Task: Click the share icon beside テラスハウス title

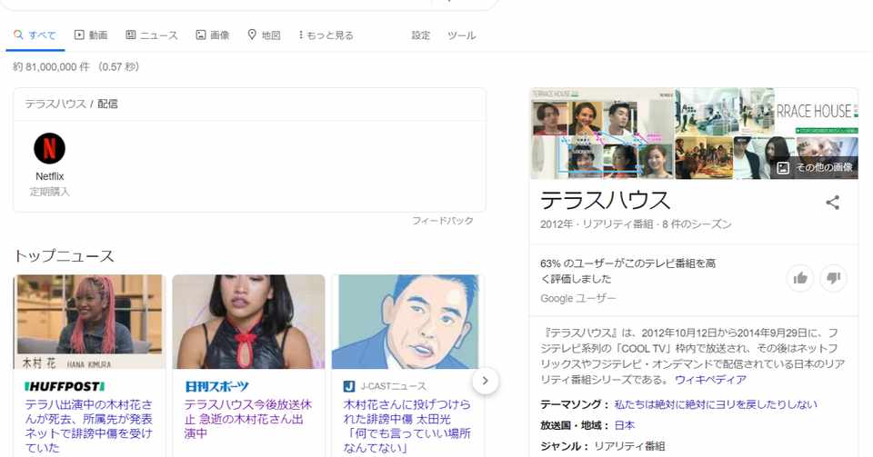Action: (x=832, y=203)
